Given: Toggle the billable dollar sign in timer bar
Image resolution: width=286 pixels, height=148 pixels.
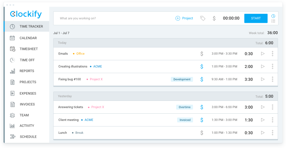Looking at the screenshot, I should coord(214,18).
